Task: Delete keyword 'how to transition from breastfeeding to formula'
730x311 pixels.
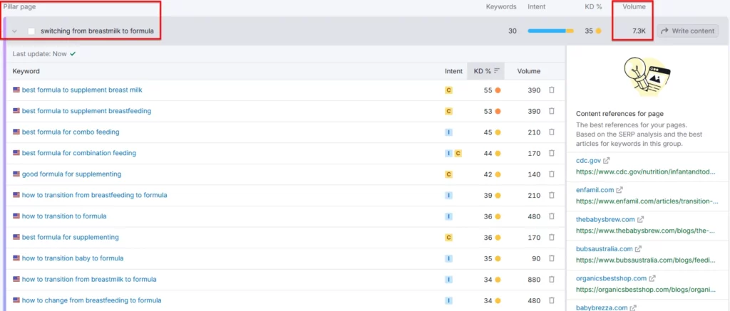Action: click(x=552, y=195)
